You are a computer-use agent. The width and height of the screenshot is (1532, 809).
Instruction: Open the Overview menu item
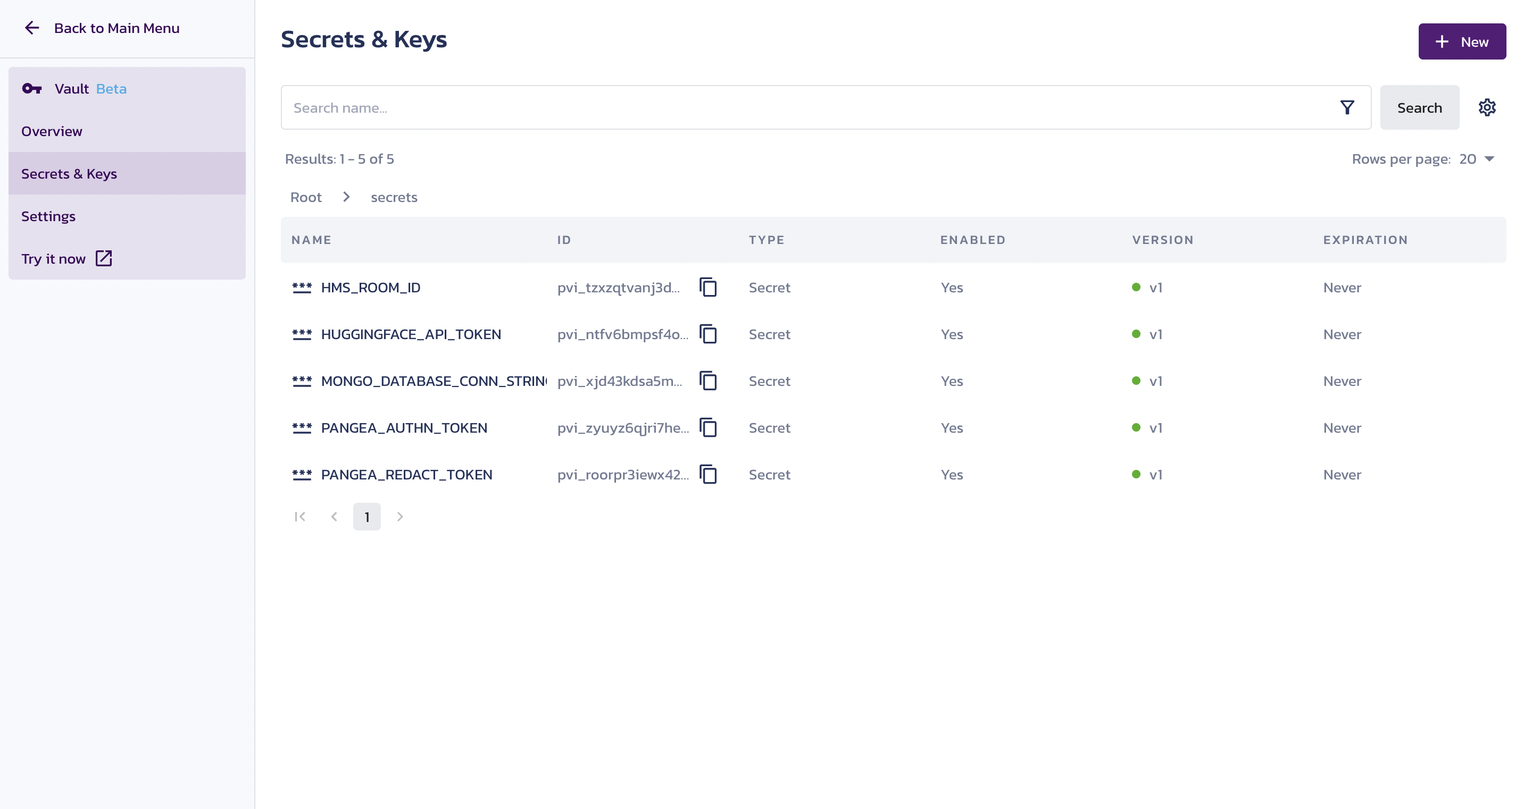pyautogui.click(x=52, y=131)
